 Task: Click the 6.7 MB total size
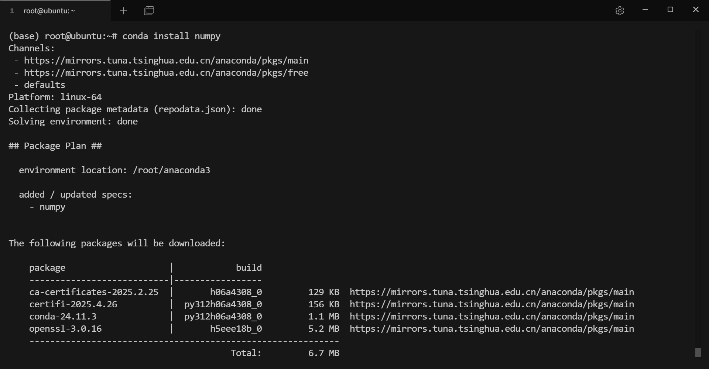(x=323, y=353)
